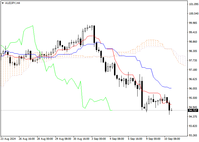This screenshot has height=142, width=199.
Task: Click the peak of the green Chikou line
Action: click(33, 26)
